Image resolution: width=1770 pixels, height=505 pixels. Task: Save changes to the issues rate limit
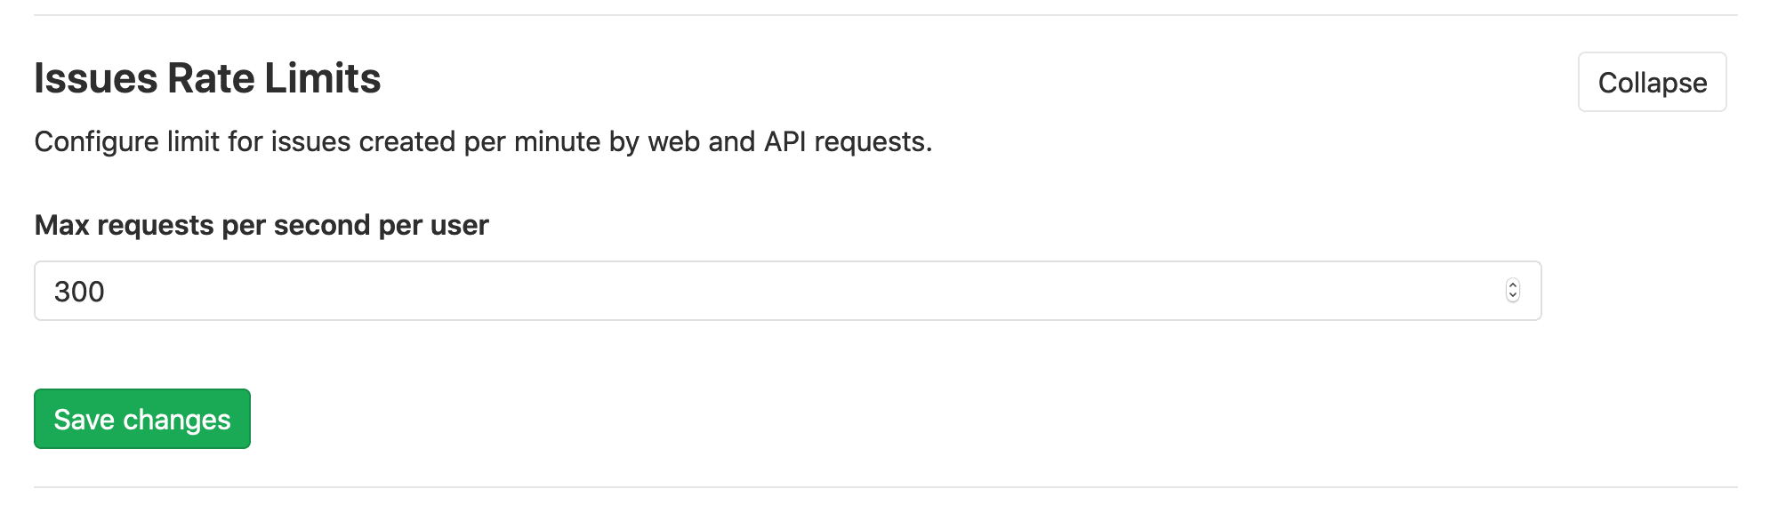coord(142,419)
